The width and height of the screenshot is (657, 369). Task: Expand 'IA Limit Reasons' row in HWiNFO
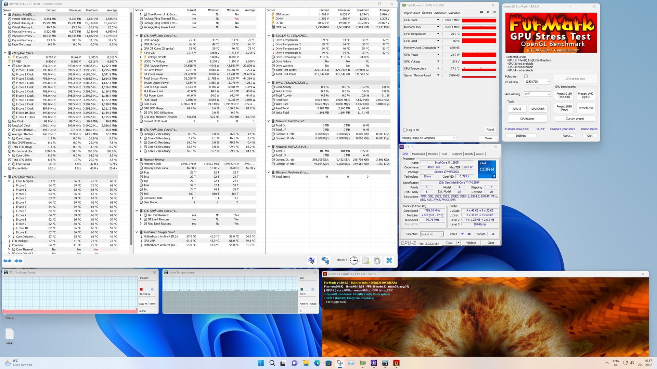pyautogui.click(x=141, y=215)
